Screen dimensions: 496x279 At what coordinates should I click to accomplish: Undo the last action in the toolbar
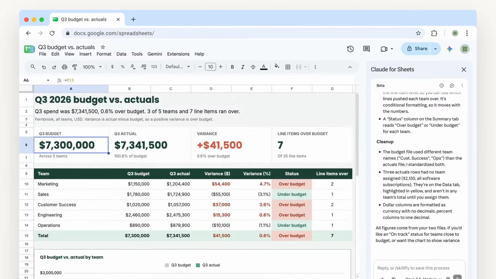[x=44, y=67]
